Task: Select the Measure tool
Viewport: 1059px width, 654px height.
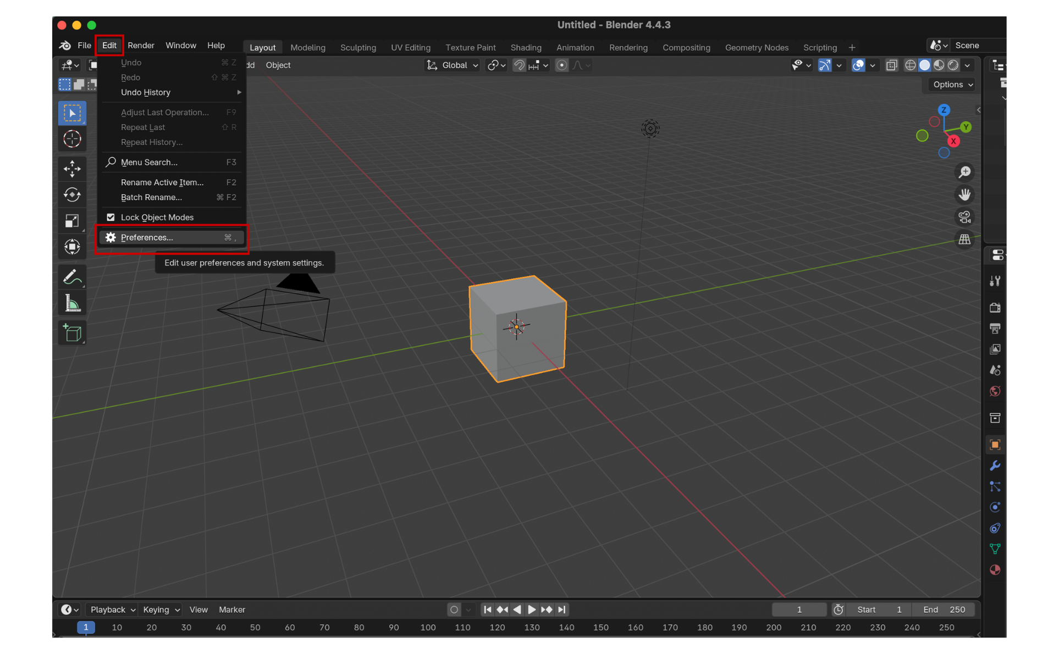Action: point(72,304)
